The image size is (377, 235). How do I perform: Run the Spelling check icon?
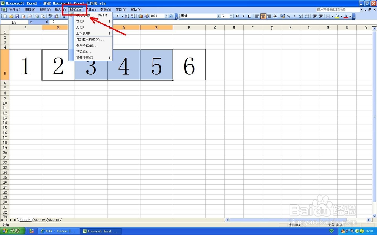tap(50, 16)
